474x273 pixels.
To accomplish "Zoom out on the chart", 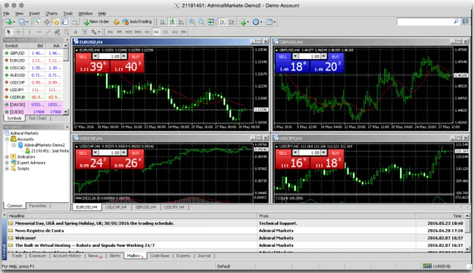I will (202, 22).
